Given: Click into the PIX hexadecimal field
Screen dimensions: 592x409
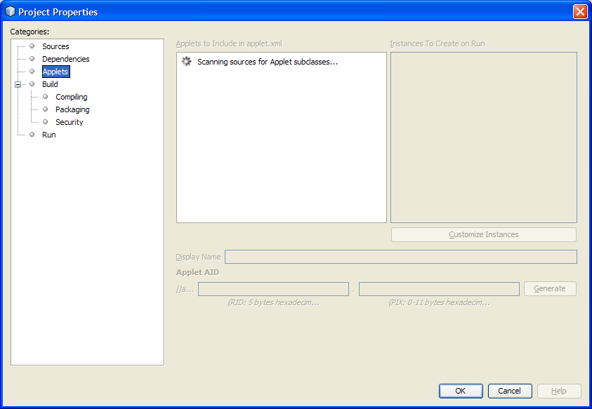Looking at the screenshot, I should click(439, 289).
